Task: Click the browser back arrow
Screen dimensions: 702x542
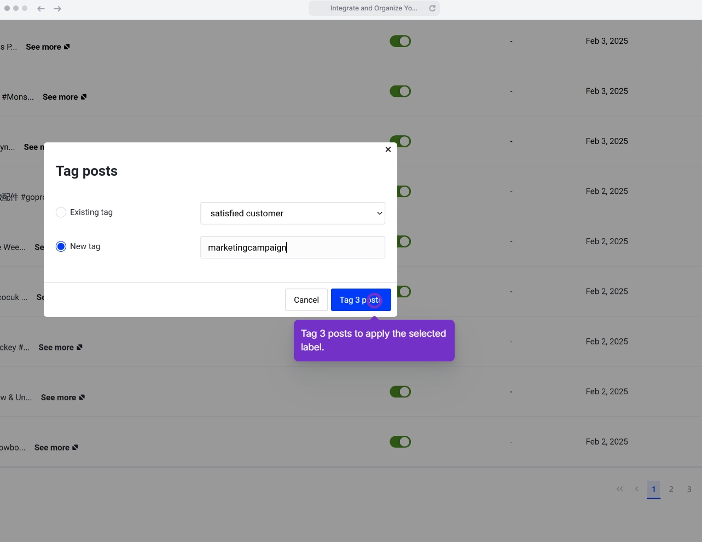Action: pyautogui.click(x=41, y=8)
